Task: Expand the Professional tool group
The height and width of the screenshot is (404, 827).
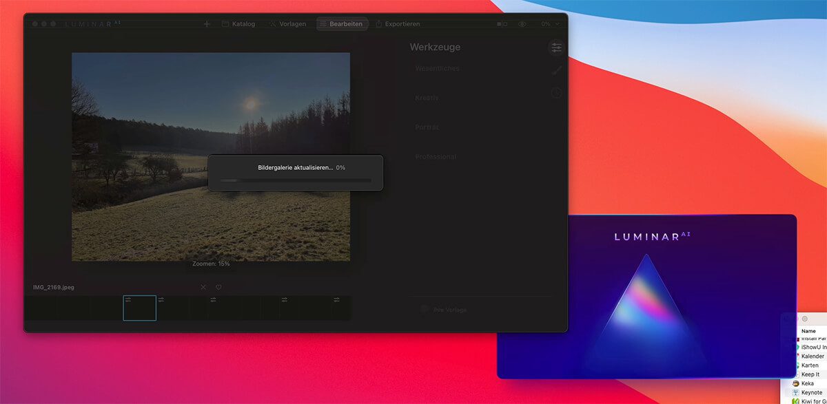Action: pyautogui.click(x=436, y=157)
